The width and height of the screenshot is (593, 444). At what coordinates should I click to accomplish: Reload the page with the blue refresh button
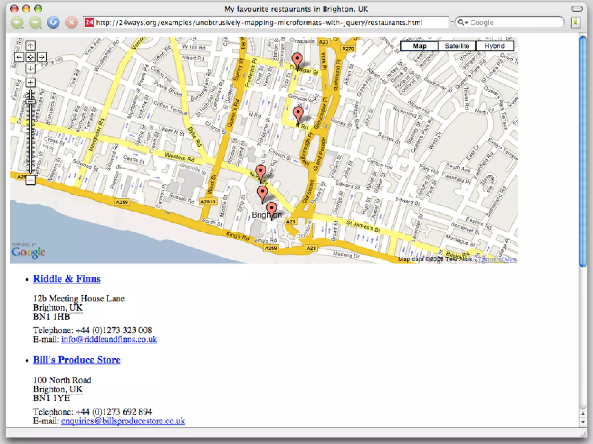[53, 23]
